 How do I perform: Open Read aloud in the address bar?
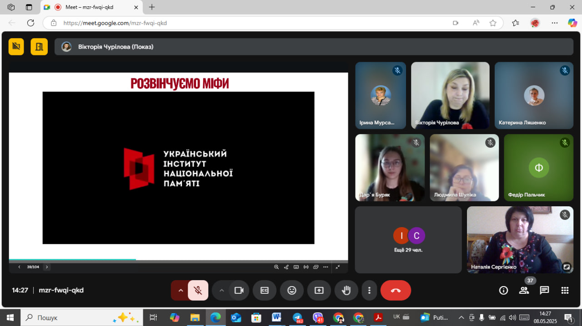pos(476,23)
